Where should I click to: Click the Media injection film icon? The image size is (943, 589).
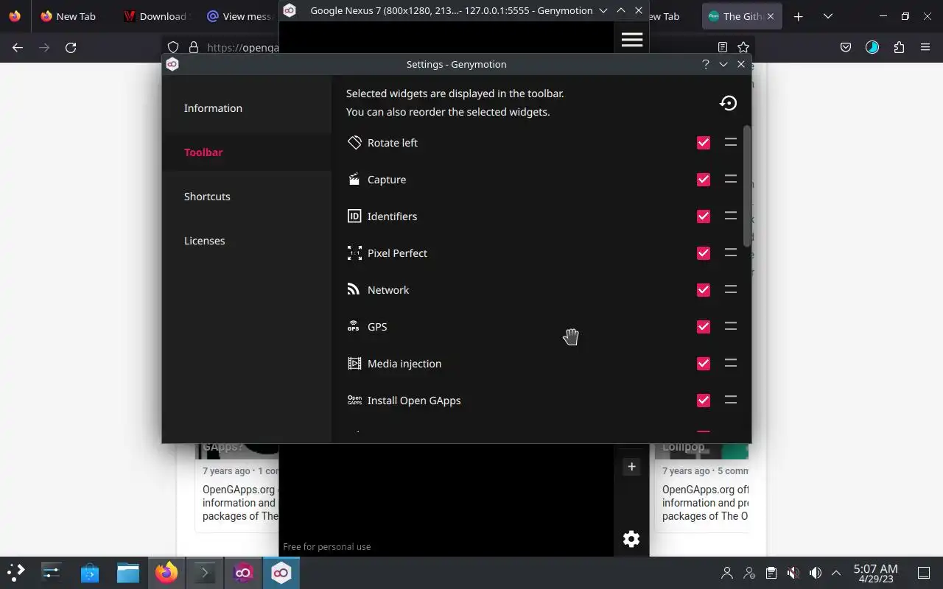click(354, 363)
